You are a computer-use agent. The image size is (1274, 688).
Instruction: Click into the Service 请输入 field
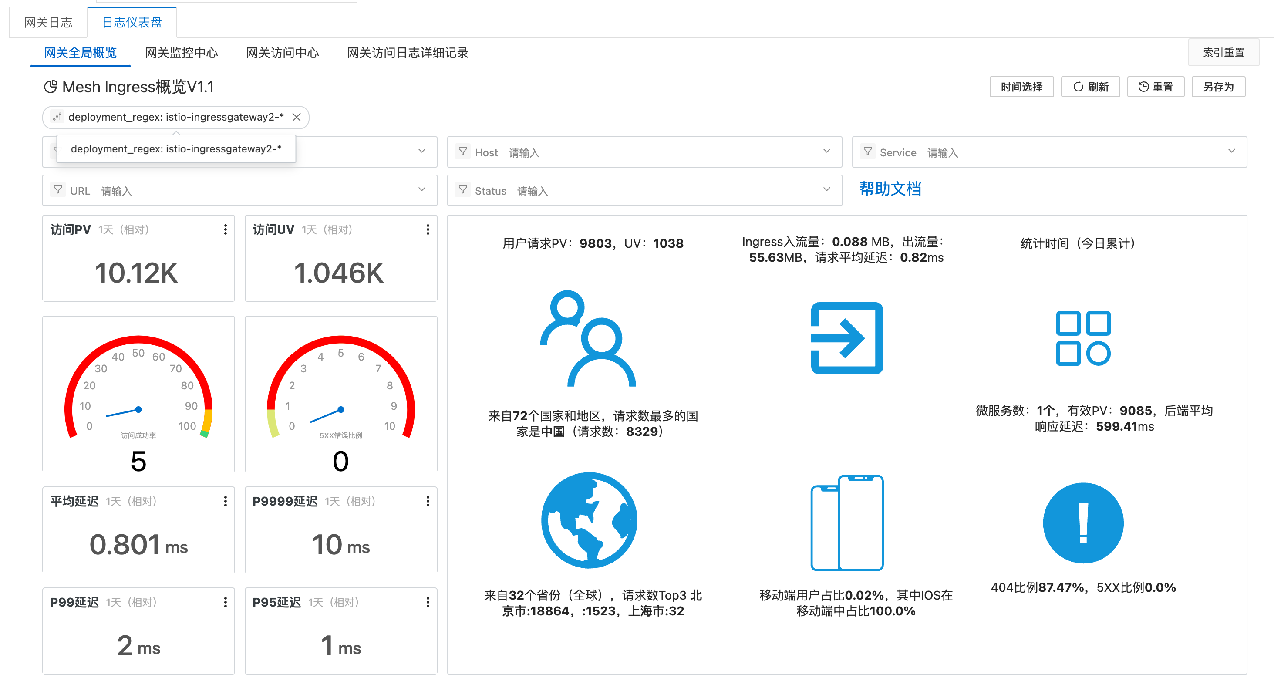(1049, 152)
